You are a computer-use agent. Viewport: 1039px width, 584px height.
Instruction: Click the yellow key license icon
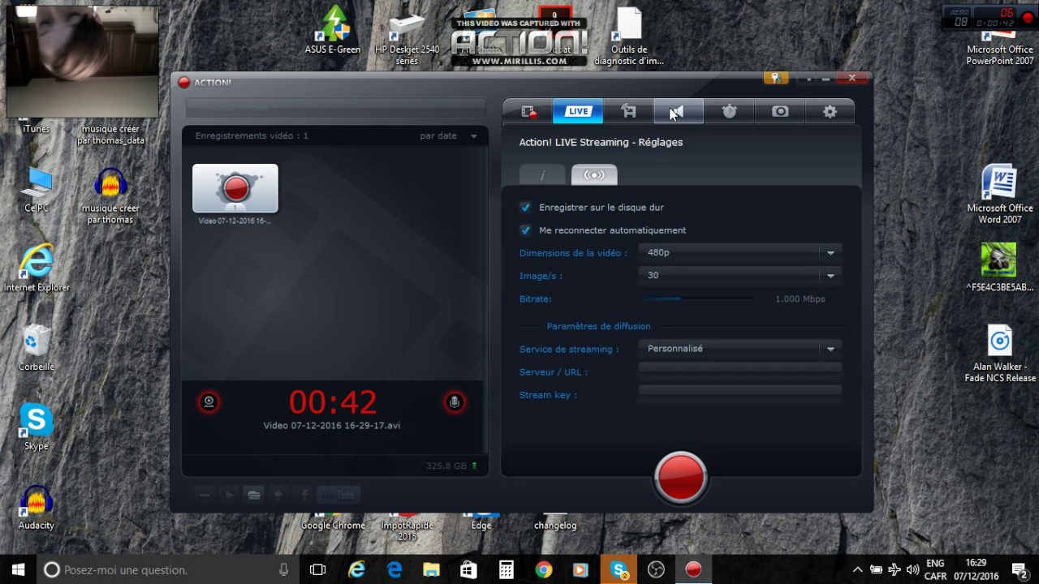776,78
